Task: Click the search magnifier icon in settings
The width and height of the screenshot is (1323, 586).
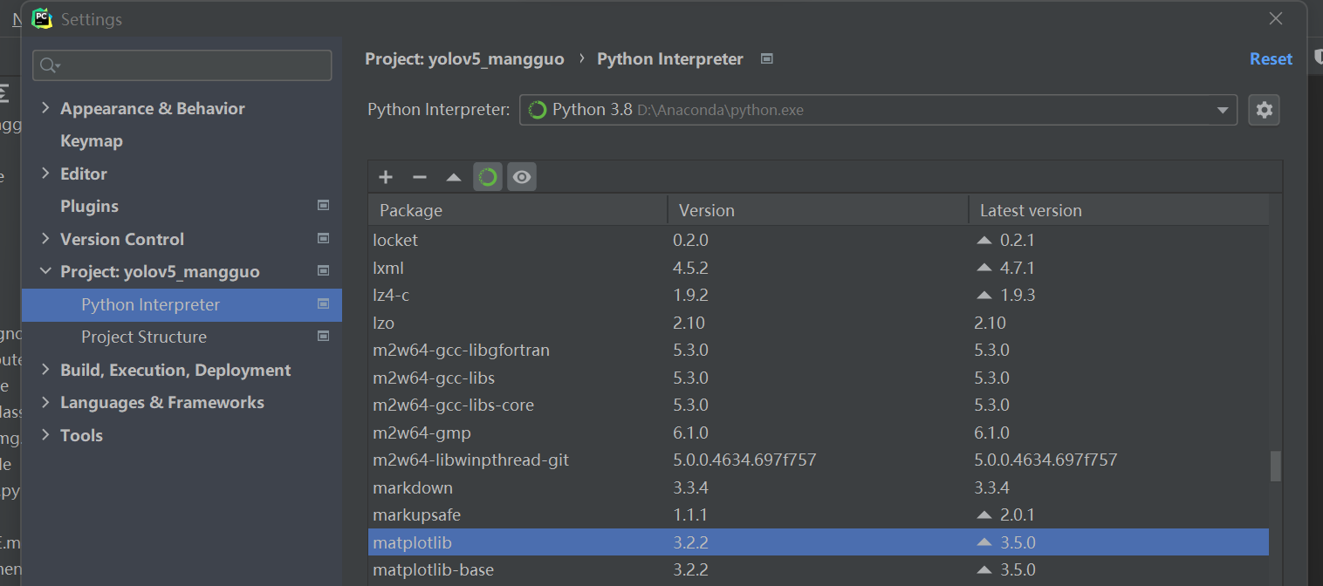Action: pyautogui.click(x=50, y=65)
